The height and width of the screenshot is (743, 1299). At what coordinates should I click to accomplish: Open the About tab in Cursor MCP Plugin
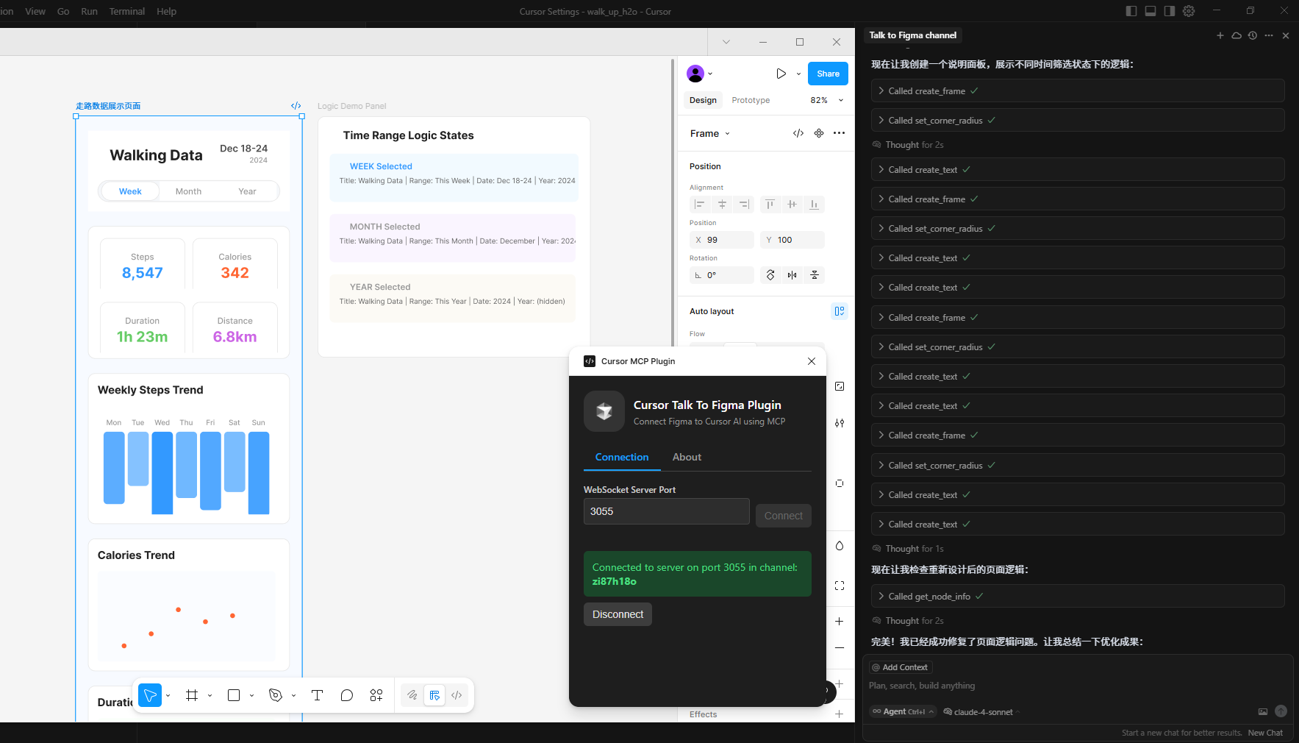point(686,457)
